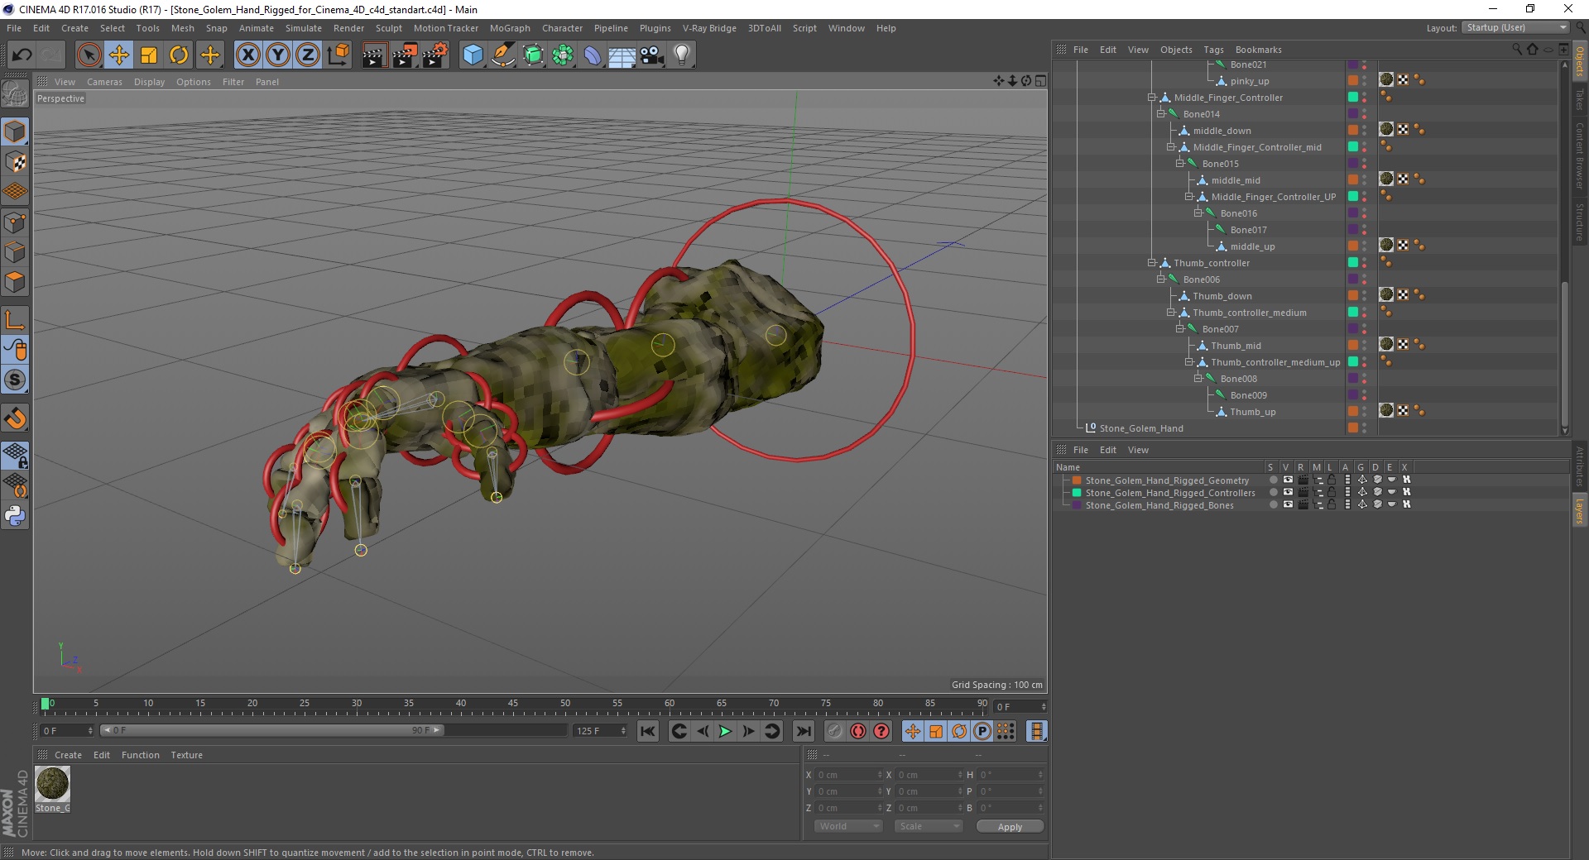Screen dimensions: 1589x860
Task: Open the Layout Startup dropdown
Action: (x=1515, y=27)
